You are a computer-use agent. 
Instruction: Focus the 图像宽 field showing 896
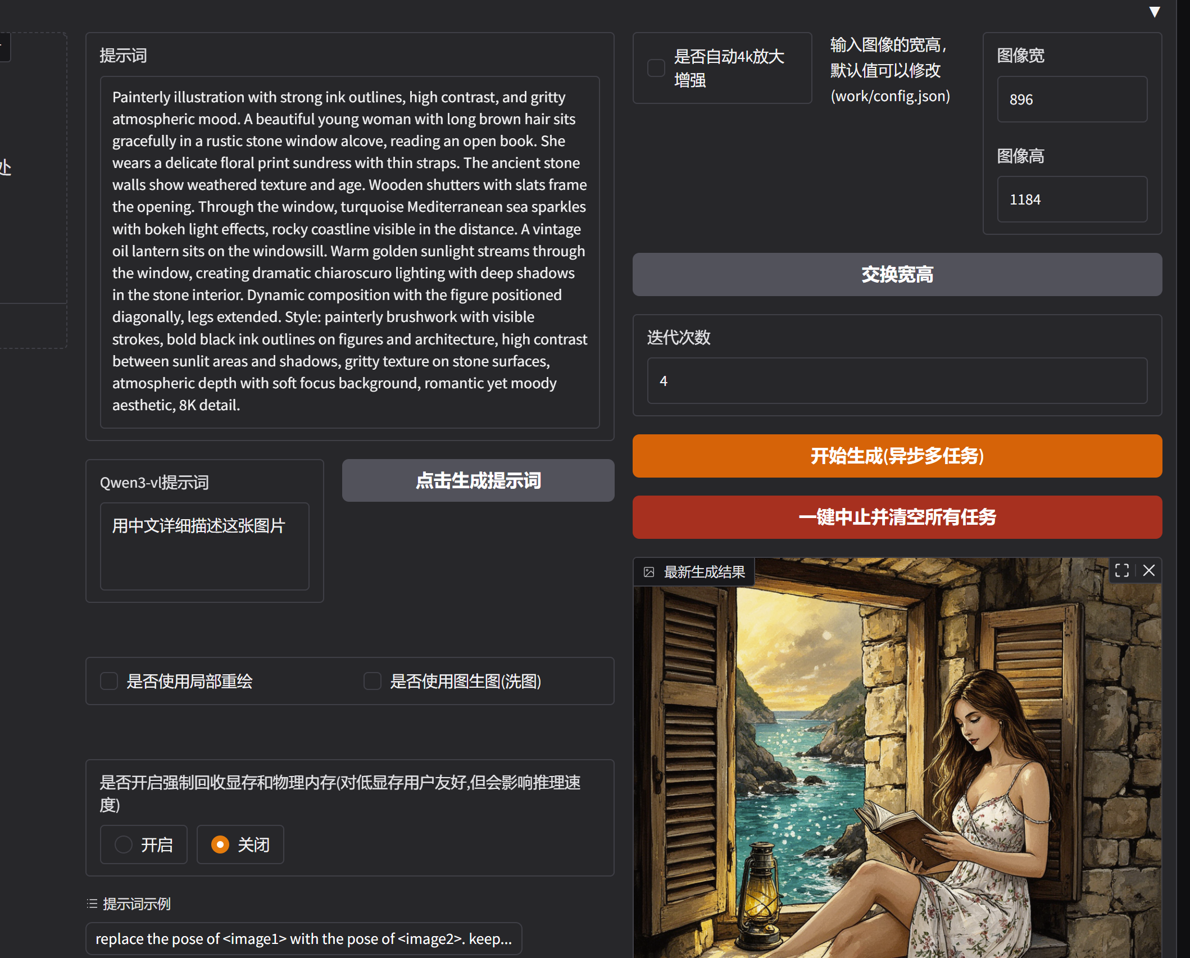[1071, 99]
